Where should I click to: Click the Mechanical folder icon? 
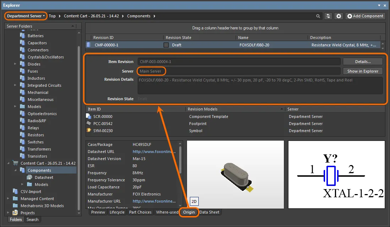point(23,92)
